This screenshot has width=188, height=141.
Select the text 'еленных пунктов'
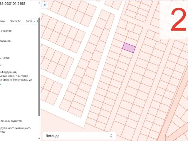tap(11, 121)
